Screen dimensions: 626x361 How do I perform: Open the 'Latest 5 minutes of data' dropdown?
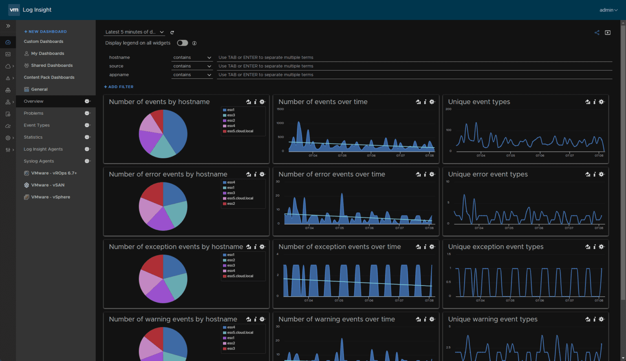click(134, 32)
